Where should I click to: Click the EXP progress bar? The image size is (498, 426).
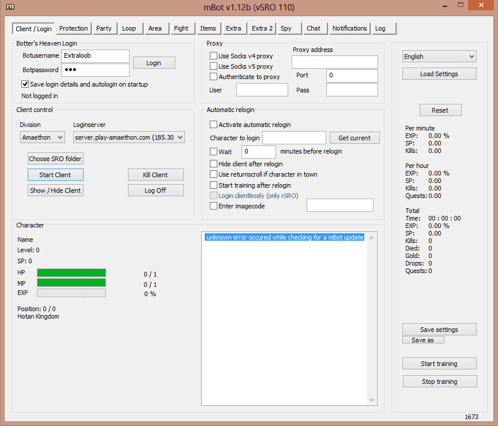click(x=71, y=293)
